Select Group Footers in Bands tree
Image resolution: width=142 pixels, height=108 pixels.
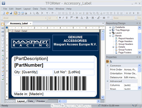(125, 50)
